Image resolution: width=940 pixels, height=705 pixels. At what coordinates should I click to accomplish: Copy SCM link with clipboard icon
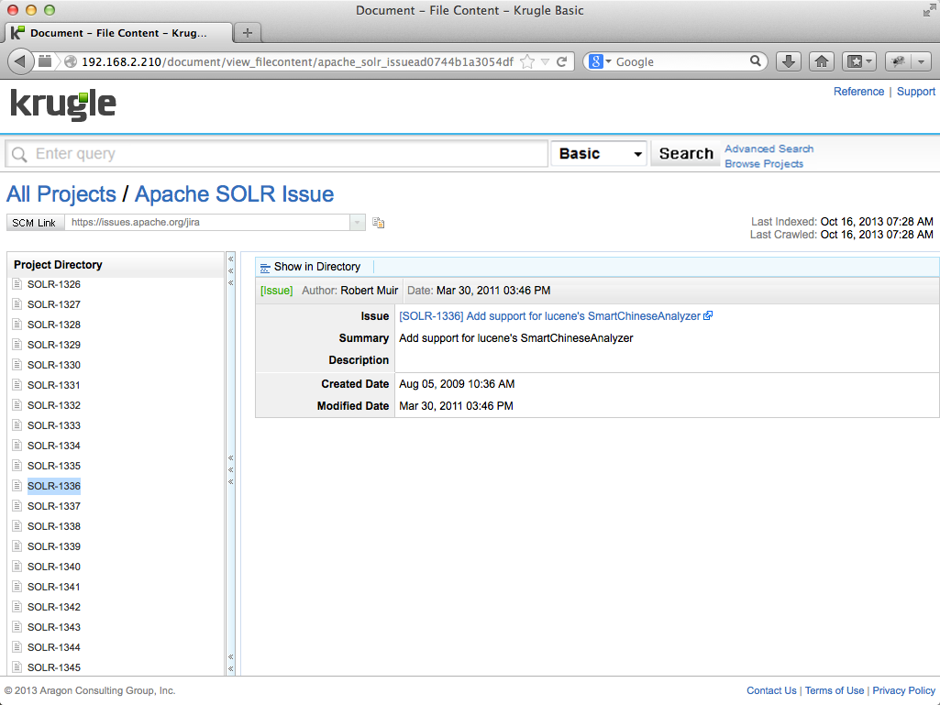378,223
